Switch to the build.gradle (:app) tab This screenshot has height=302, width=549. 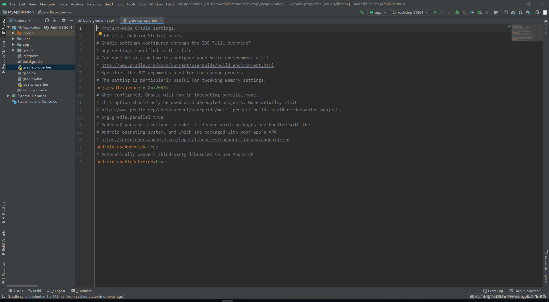98,20
